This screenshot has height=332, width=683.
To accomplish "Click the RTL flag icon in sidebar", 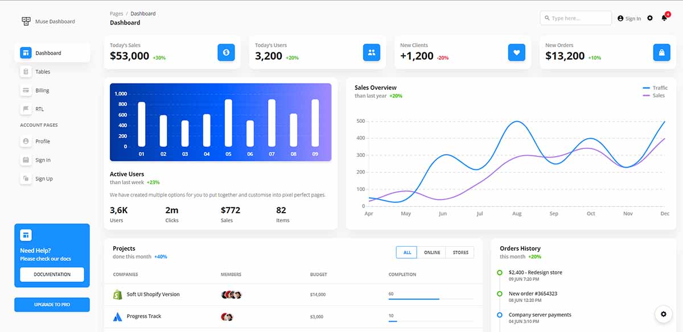I will (x=25, y=109).
